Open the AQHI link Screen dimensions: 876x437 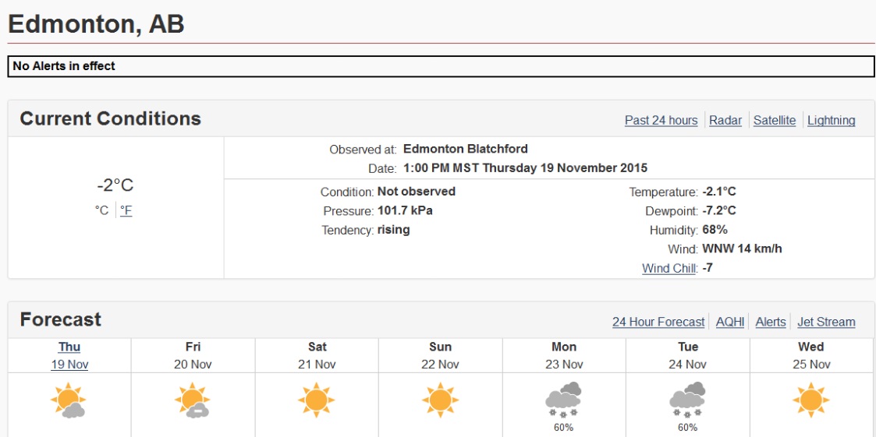tap(730, 322)
